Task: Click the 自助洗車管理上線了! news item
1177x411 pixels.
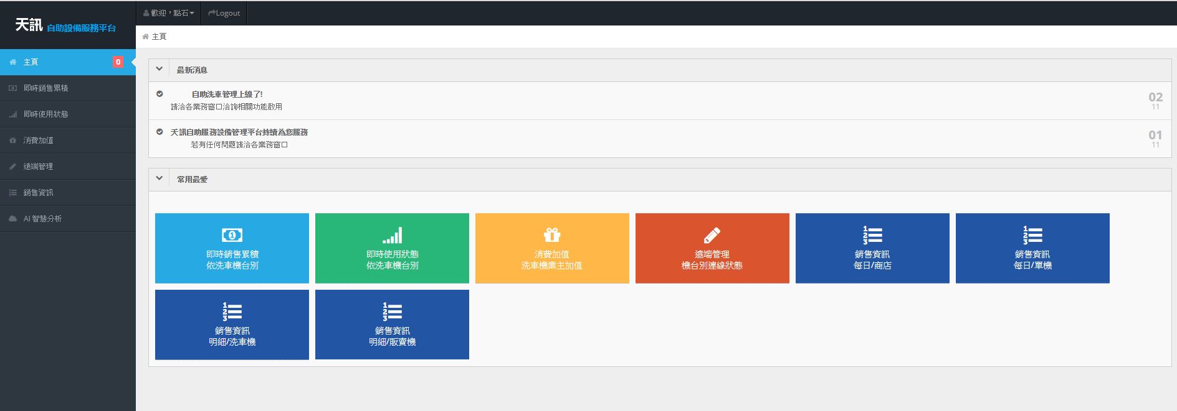Action: 227,95
